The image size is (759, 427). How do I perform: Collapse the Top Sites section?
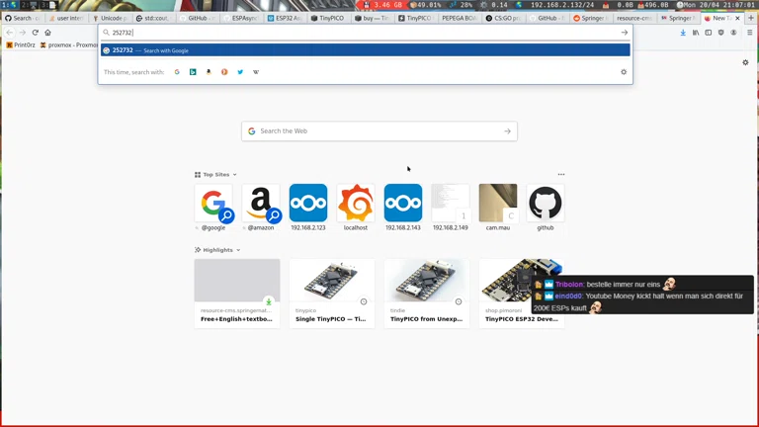[x=235, y=175]
